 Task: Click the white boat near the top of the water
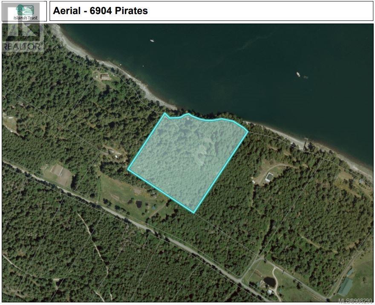[x=152, y=41]
